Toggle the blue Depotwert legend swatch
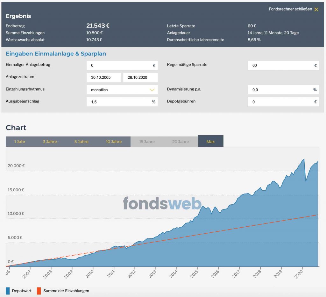The image size is (326, 297). tap(8, 291)
